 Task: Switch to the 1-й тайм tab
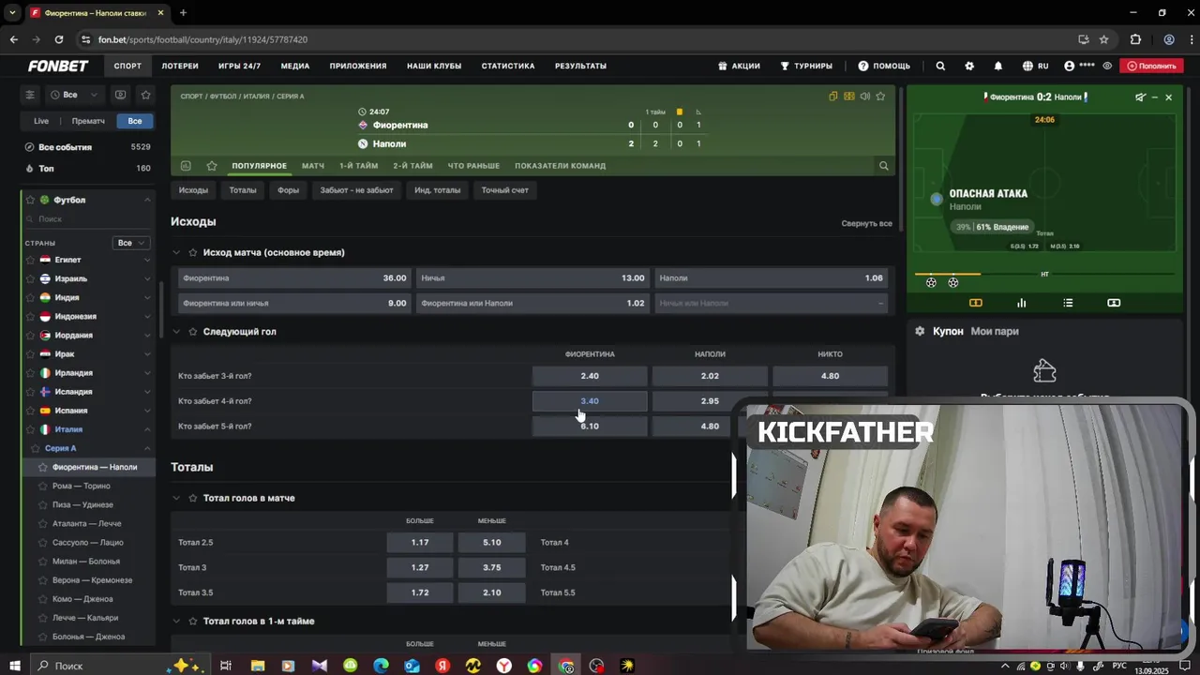(x=358, y=166)
